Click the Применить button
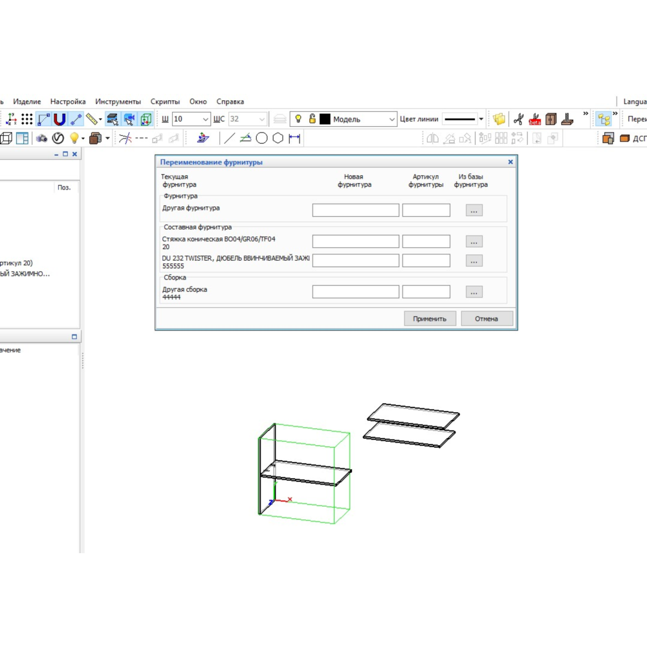 (430, 318)
